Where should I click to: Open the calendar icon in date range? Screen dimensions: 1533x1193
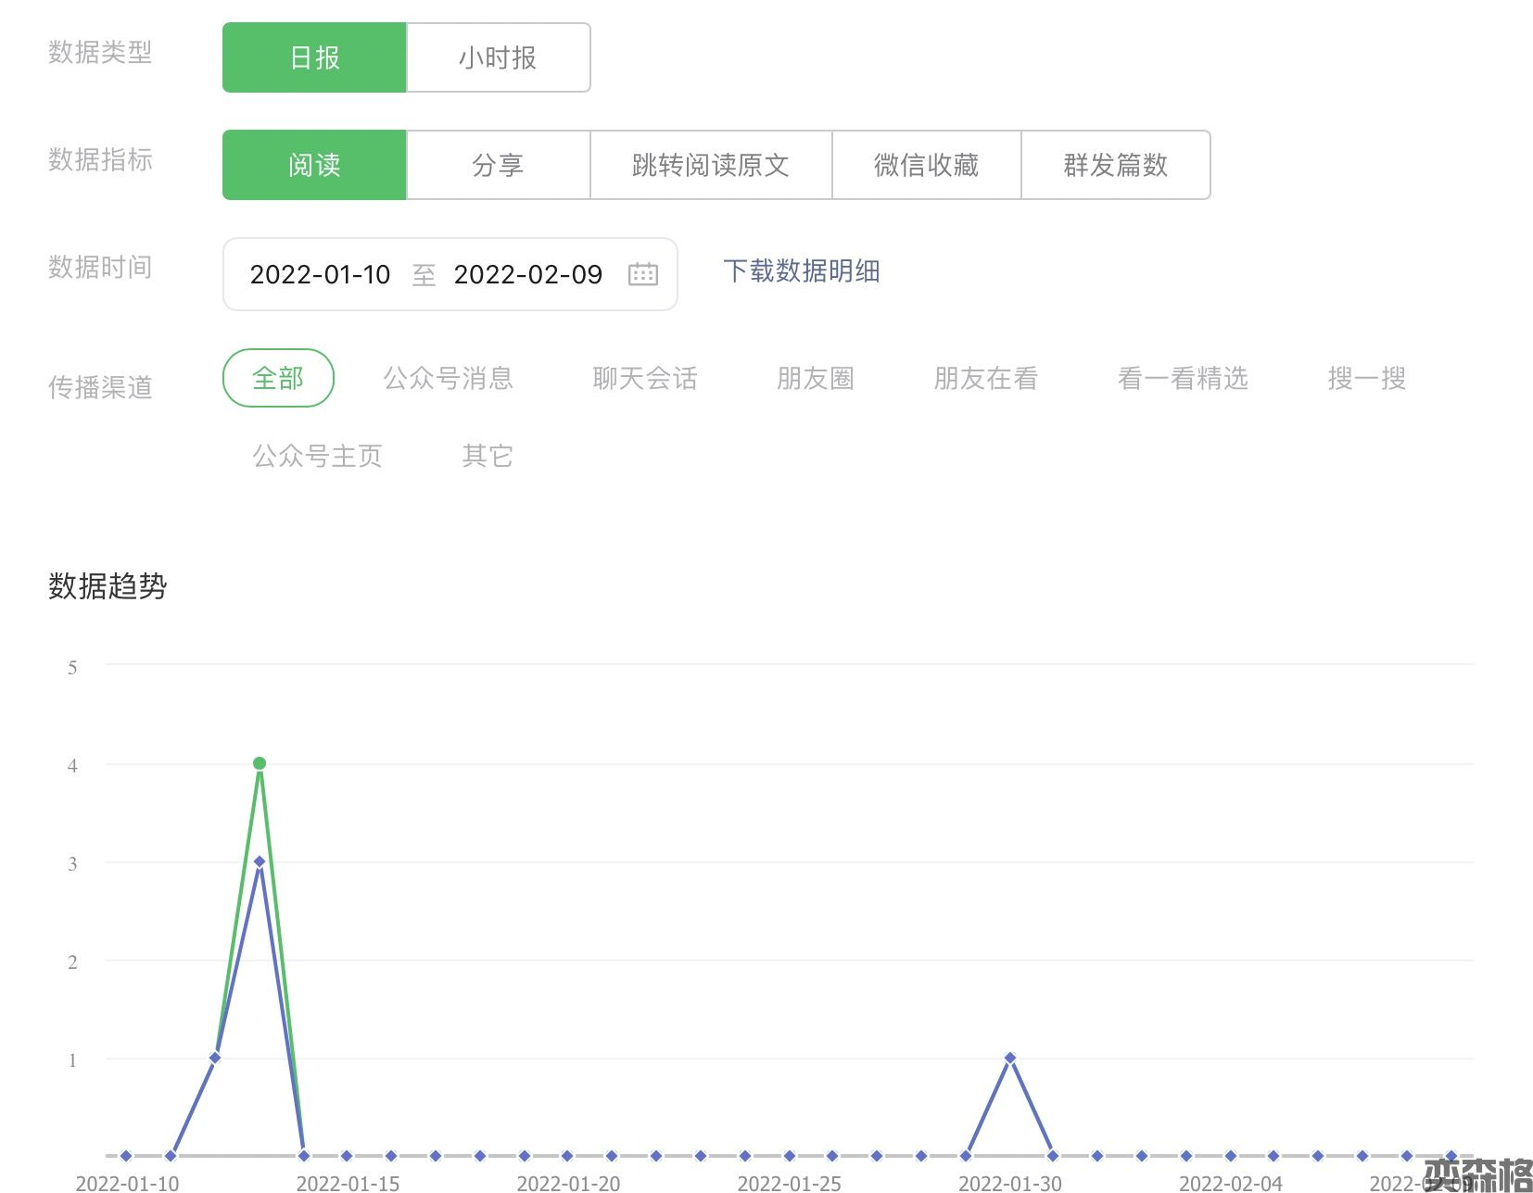[642, 274]
